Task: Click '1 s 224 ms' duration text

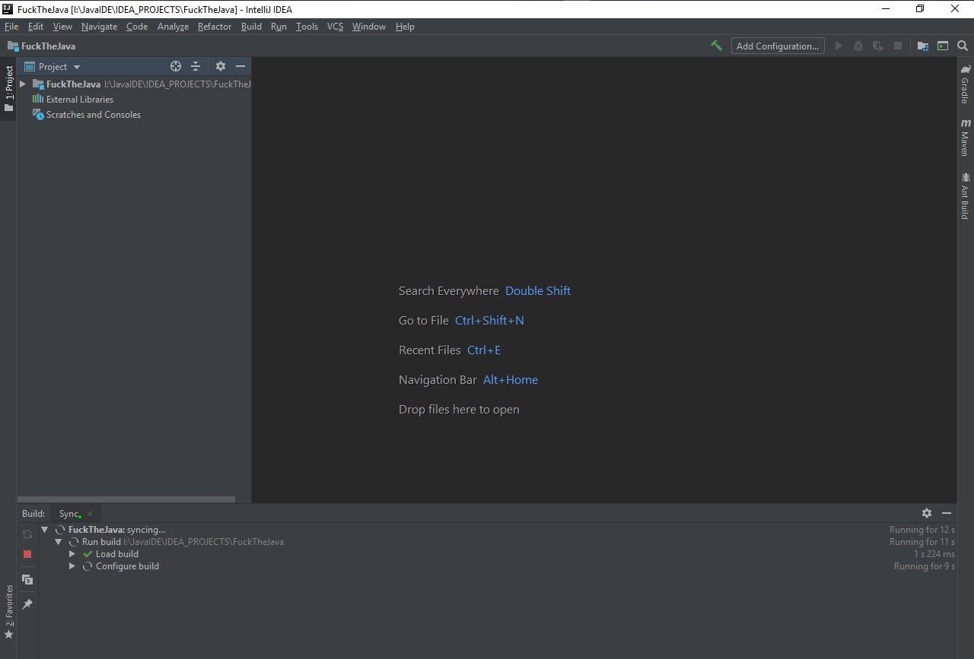Action: 934,554
